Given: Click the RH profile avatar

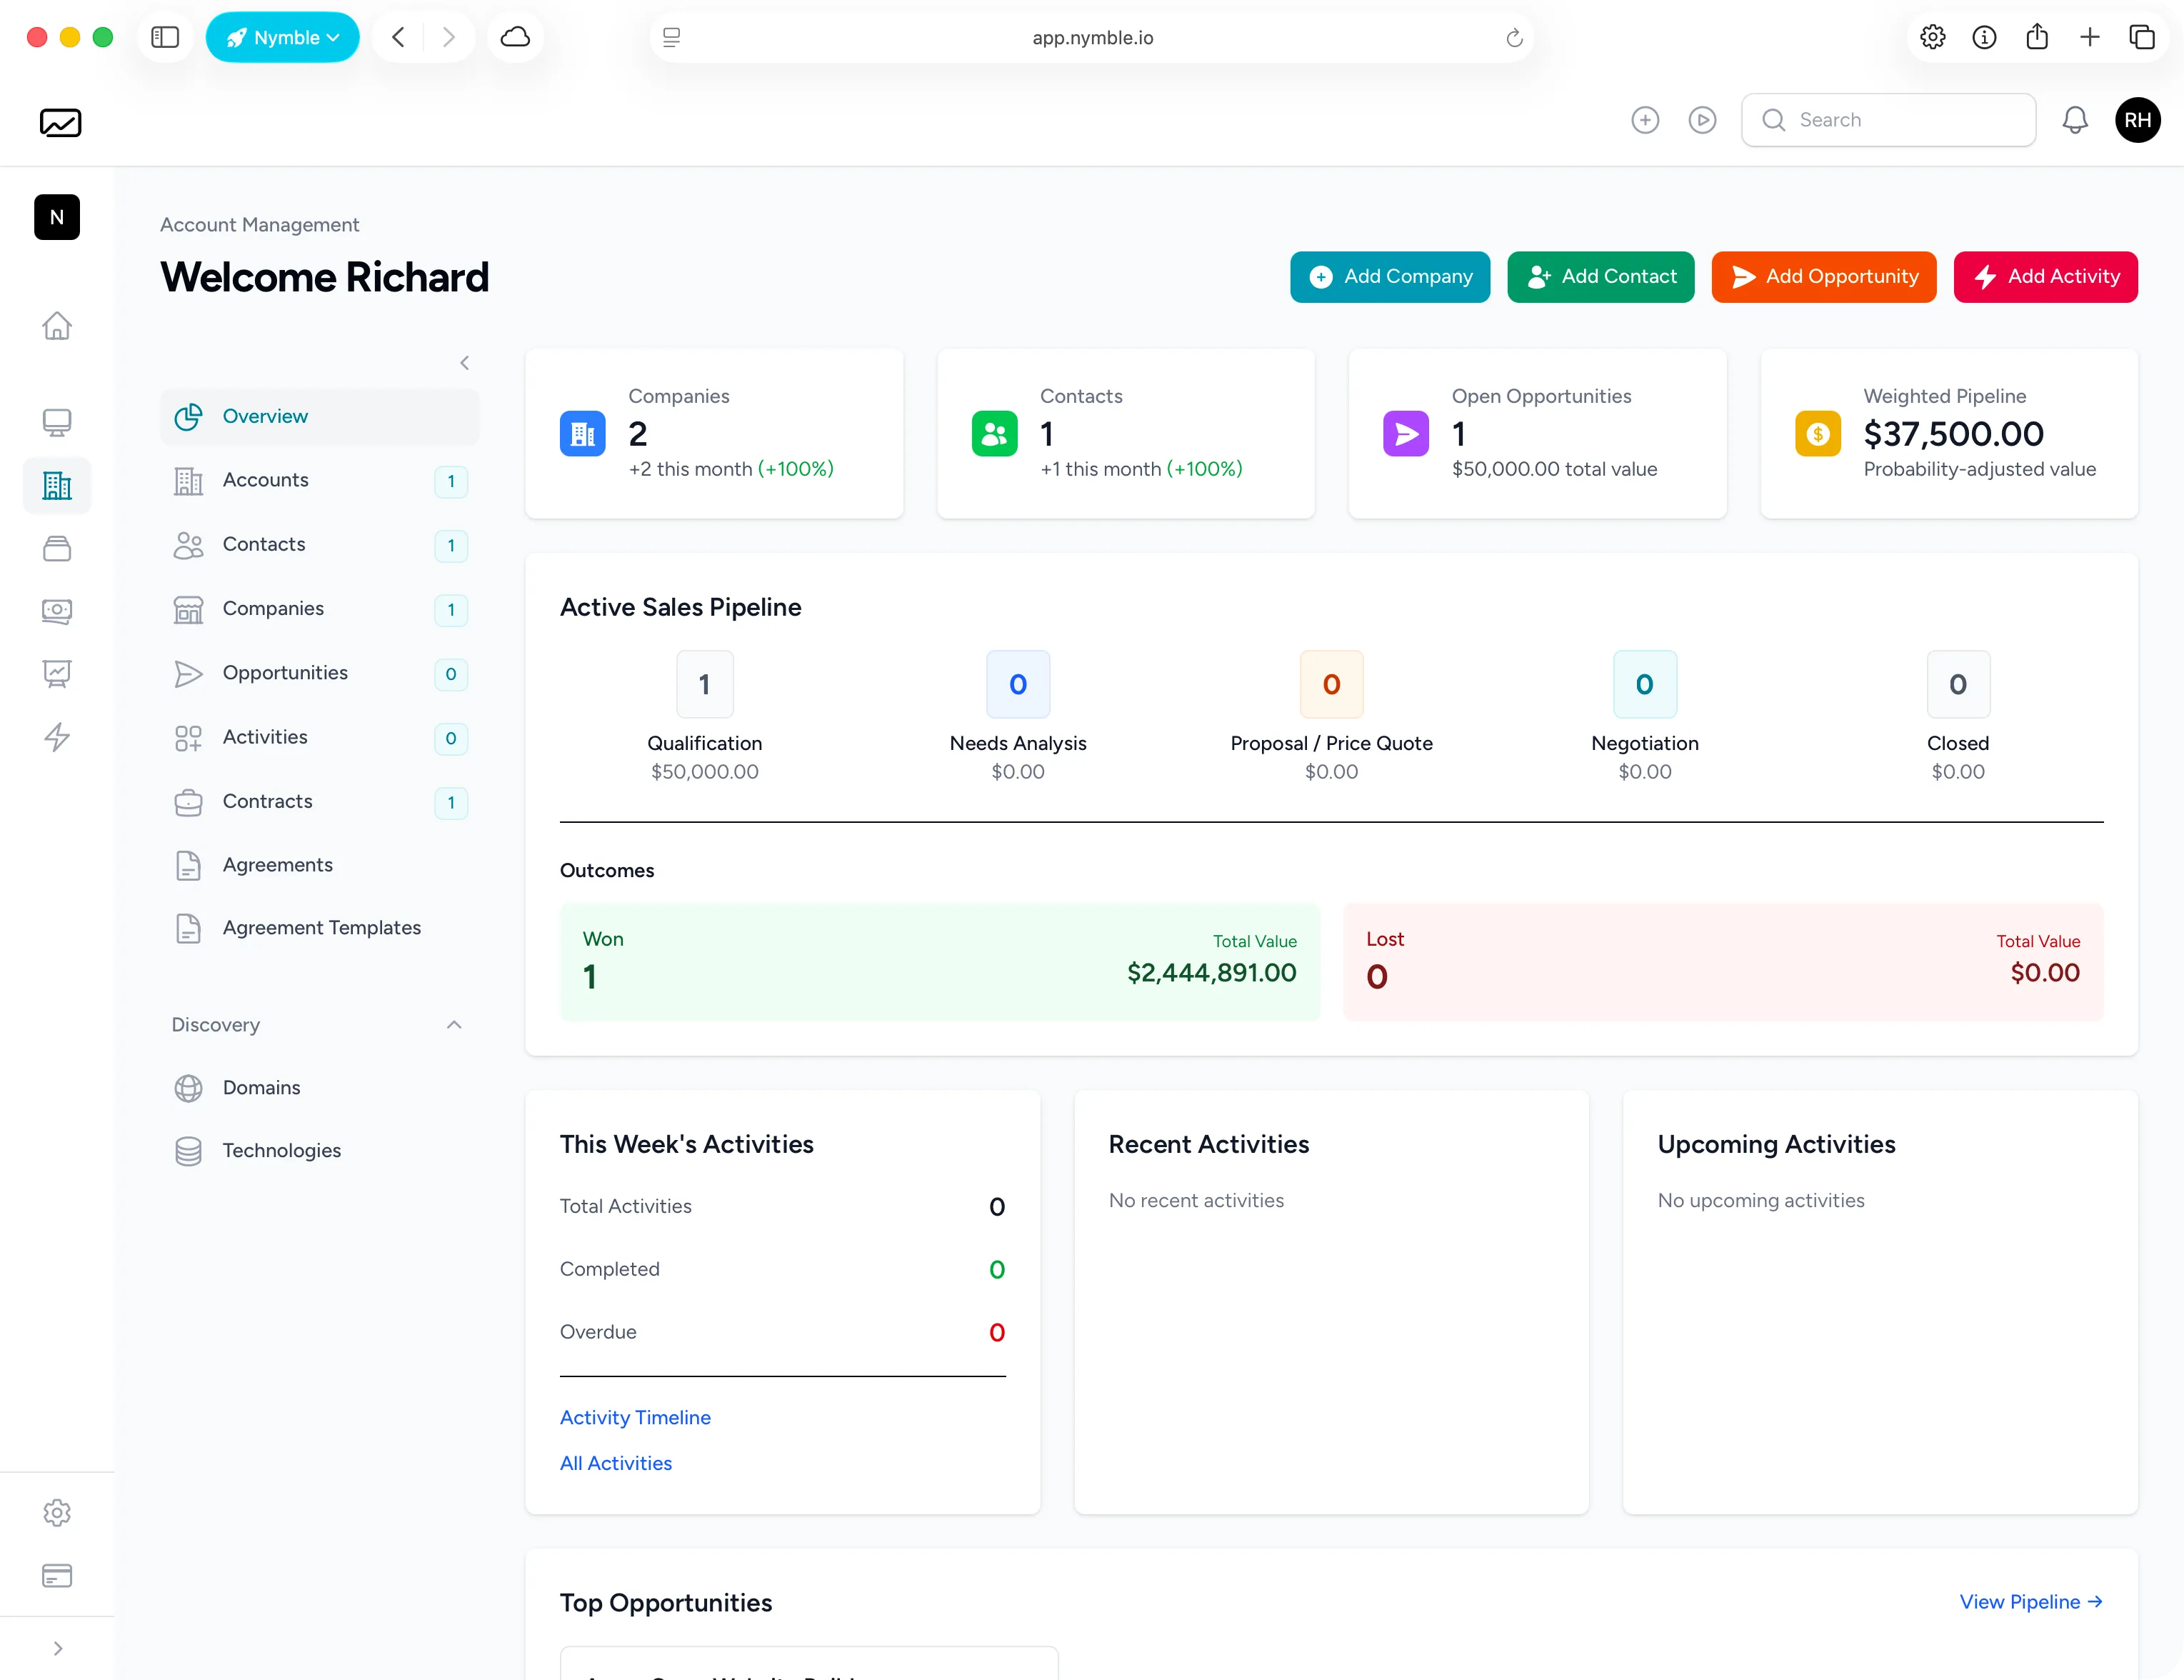Looking at the screenshot, I should point(2138,120).
